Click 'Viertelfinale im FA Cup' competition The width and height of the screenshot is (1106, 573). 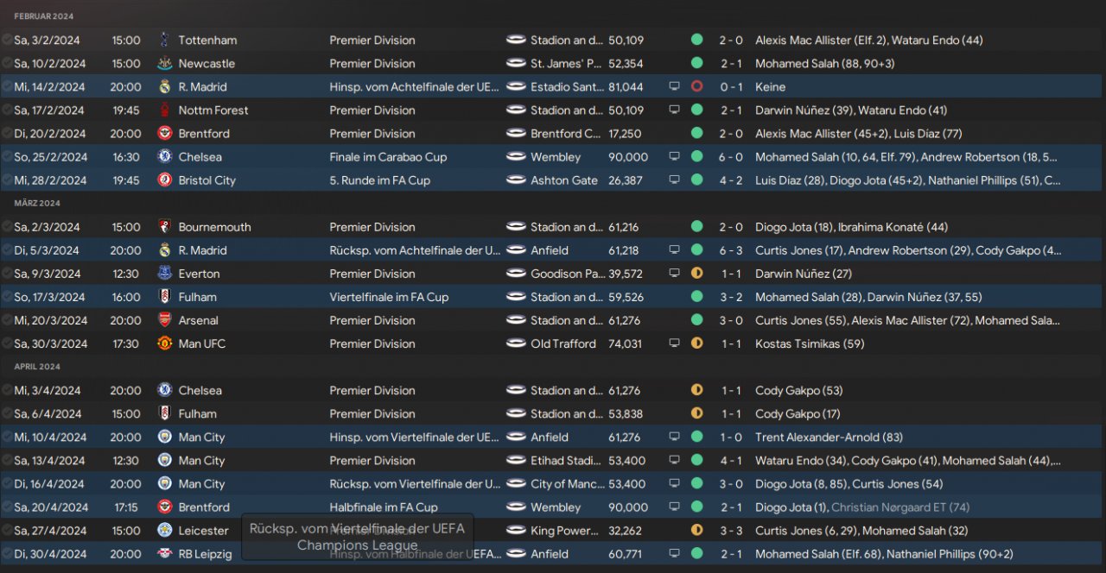[389, 297]
